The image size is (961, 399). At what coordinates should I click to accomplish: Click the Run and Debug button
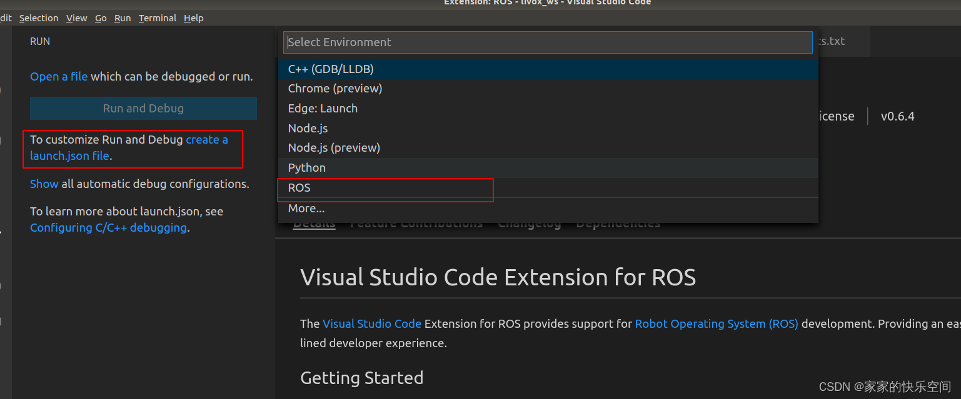click(143, 109)
